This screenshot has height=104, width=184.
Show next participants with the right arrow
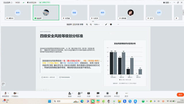coord(183,13)
